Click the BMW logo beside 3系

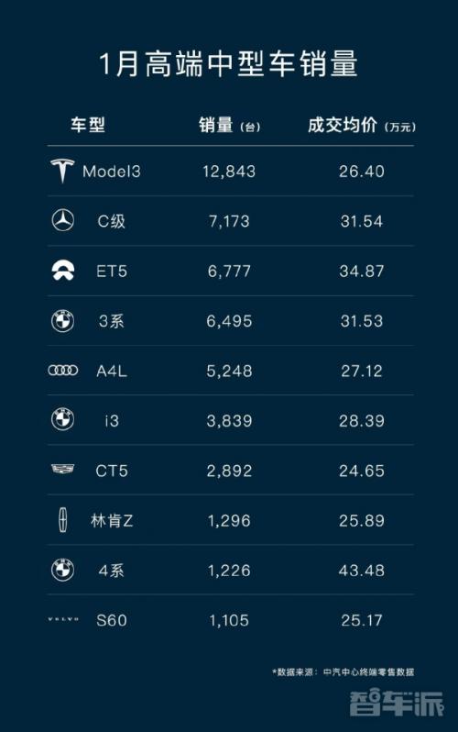(x=62, y=321)
